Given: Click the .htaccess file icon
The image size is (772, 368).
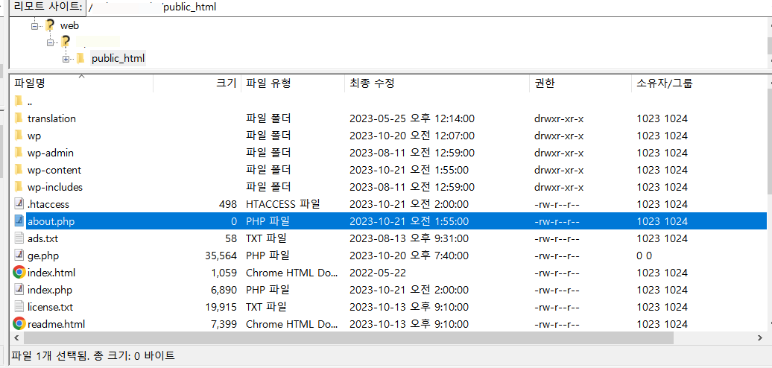Looking at the screenshot, I should click(19, 204).
